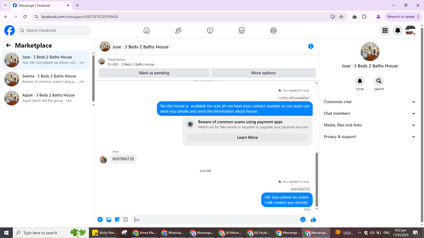Open Apple 3 Beds 2 Baths House conversation
The height and width of the screenshot is (238, 424).
point(46,98)
